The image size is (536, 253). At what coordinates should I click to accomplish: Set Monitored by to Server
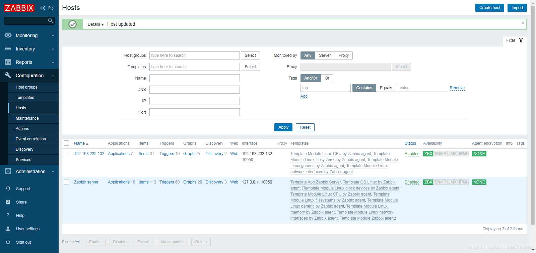325,55
